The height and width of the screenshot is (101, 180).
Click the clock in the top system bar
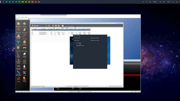click(168, 2)
